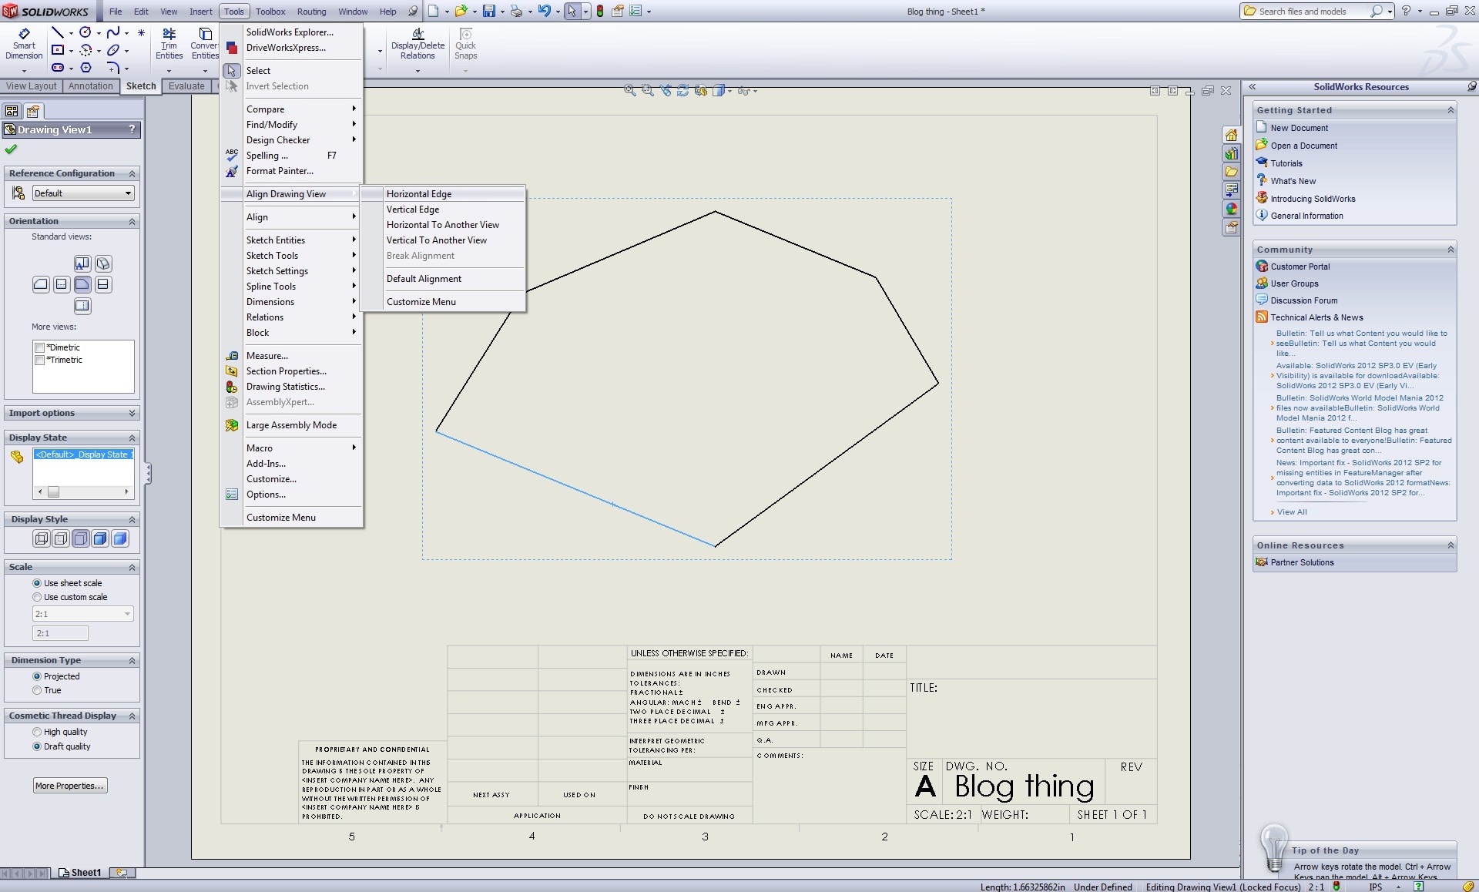Drag the Scale custom scale input field
1479x892 pixels.
(x=56, y=632)
